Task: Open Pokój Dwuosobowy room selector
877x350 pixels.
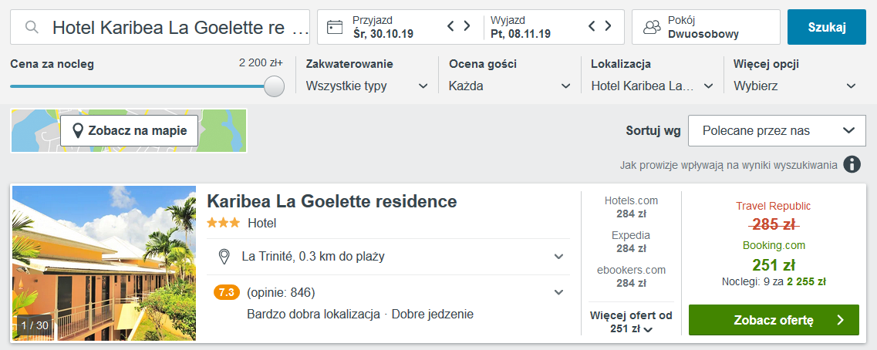Action: coord(706,27)
